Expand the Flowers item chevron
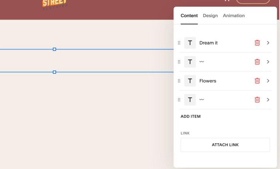280x169 pixels. (x=268, y=81)
